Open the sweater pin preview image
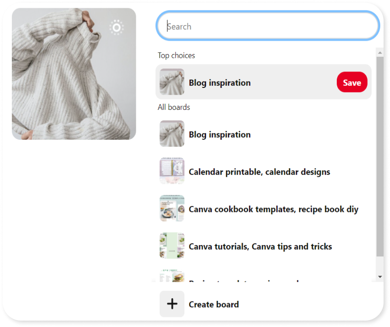 point(74,74)
